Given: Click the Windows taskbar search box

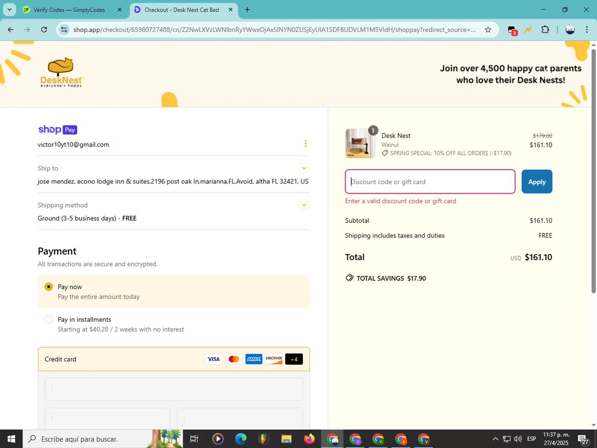Looking at the screenshot, I should pos(103,439).
